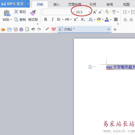Toggle center align paragraph

point(131,19)
